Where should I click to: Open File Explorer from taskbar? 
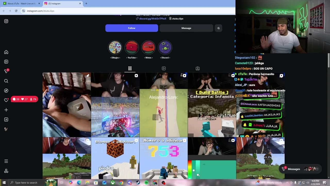point(87,183)
